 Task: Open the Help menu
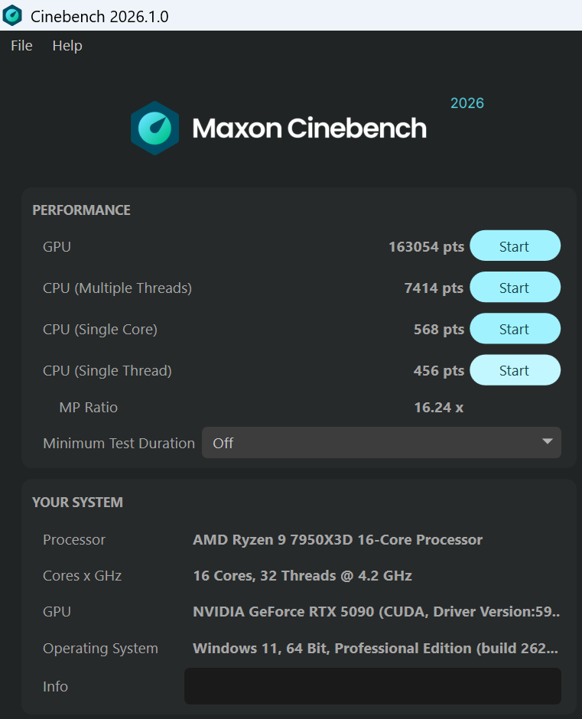(67, 46)
